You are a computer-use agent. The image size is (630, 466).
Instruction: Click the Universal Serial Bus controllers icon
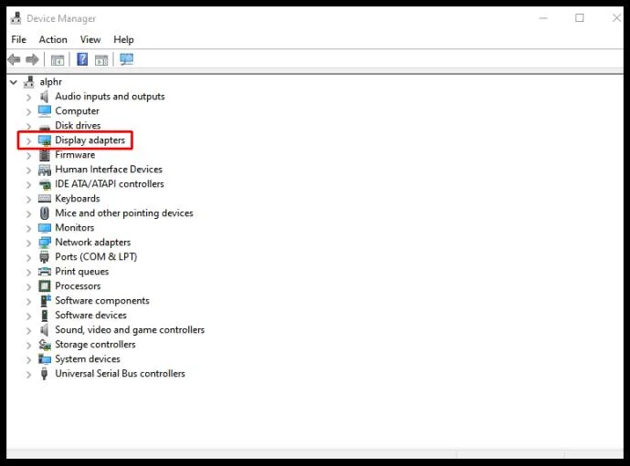tap(44, 374)
